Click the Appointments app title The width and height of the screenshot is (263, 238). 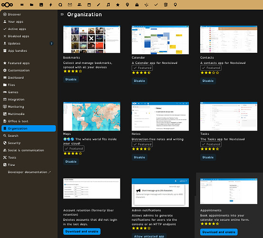click(x=211, y=210)
